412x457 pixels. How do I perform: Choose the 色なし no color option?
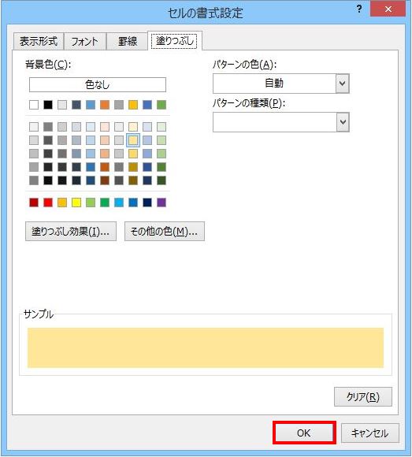click(98, 85)
